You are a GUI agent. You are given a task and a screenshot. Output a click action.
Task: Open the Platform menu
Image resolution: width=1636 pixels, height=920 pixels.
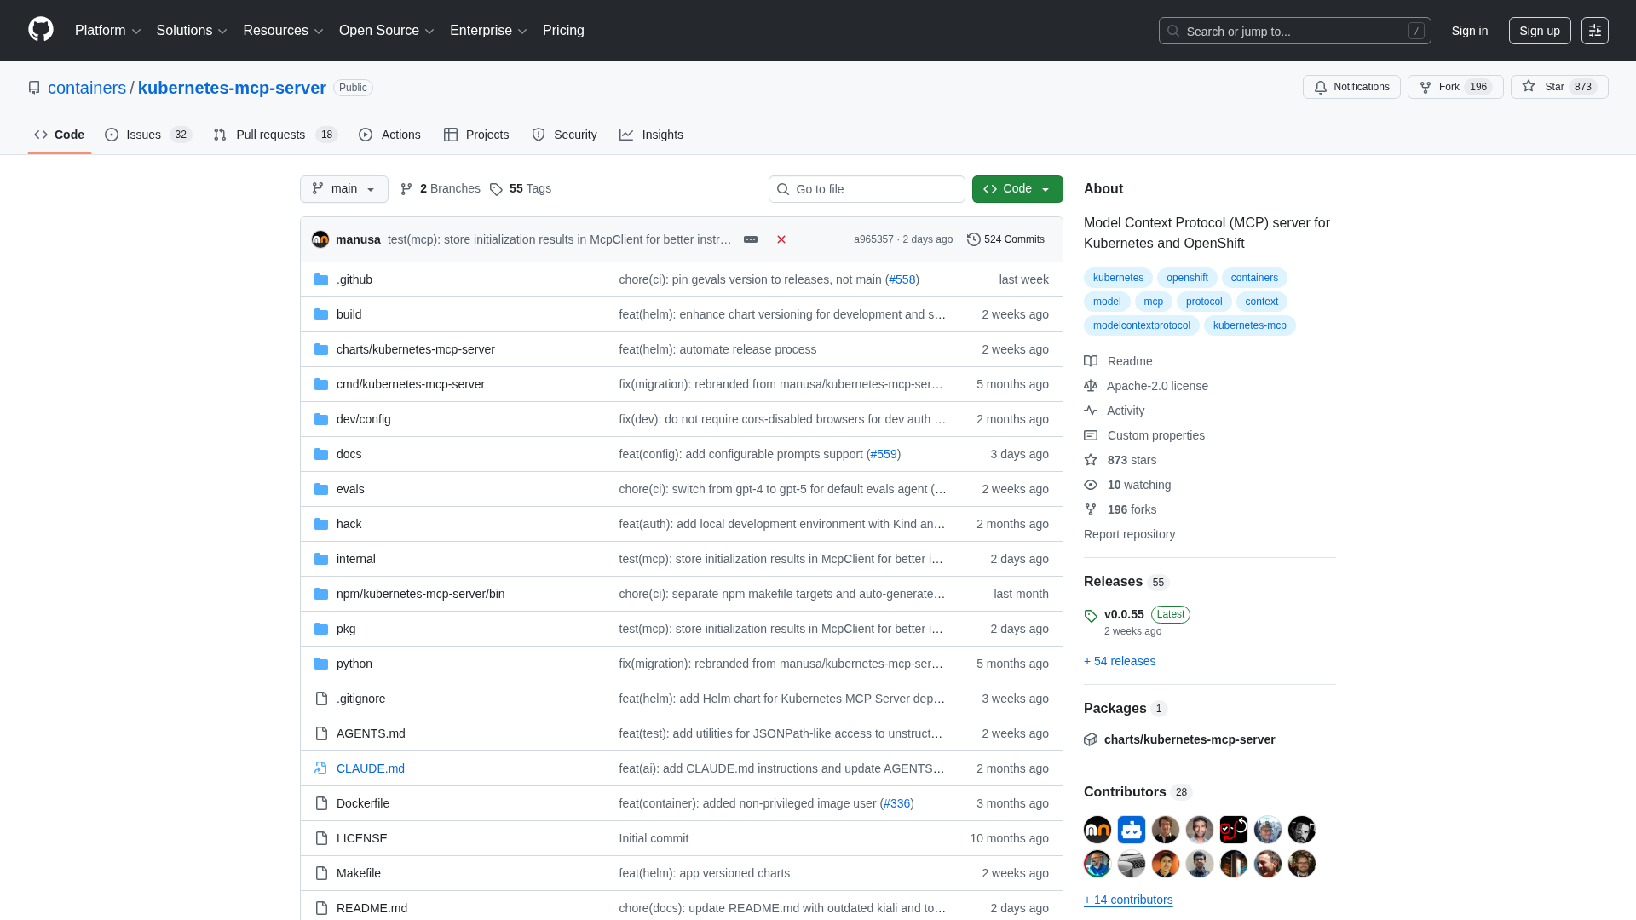(107, 31)
